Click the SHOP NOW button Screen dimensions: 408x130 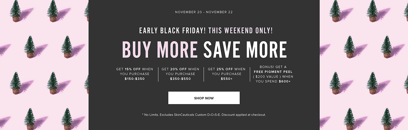pyautogui.click(x=204, y=98)
